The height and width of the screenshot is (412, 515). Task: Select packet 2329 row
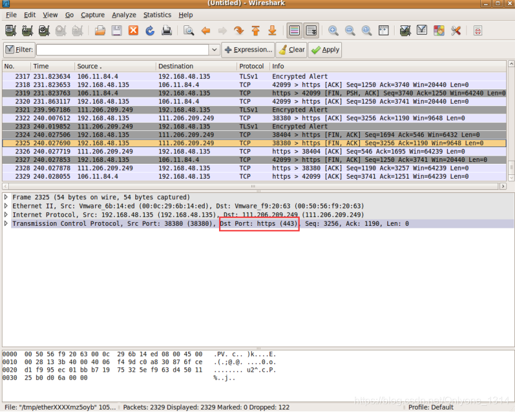coord(254,176)
